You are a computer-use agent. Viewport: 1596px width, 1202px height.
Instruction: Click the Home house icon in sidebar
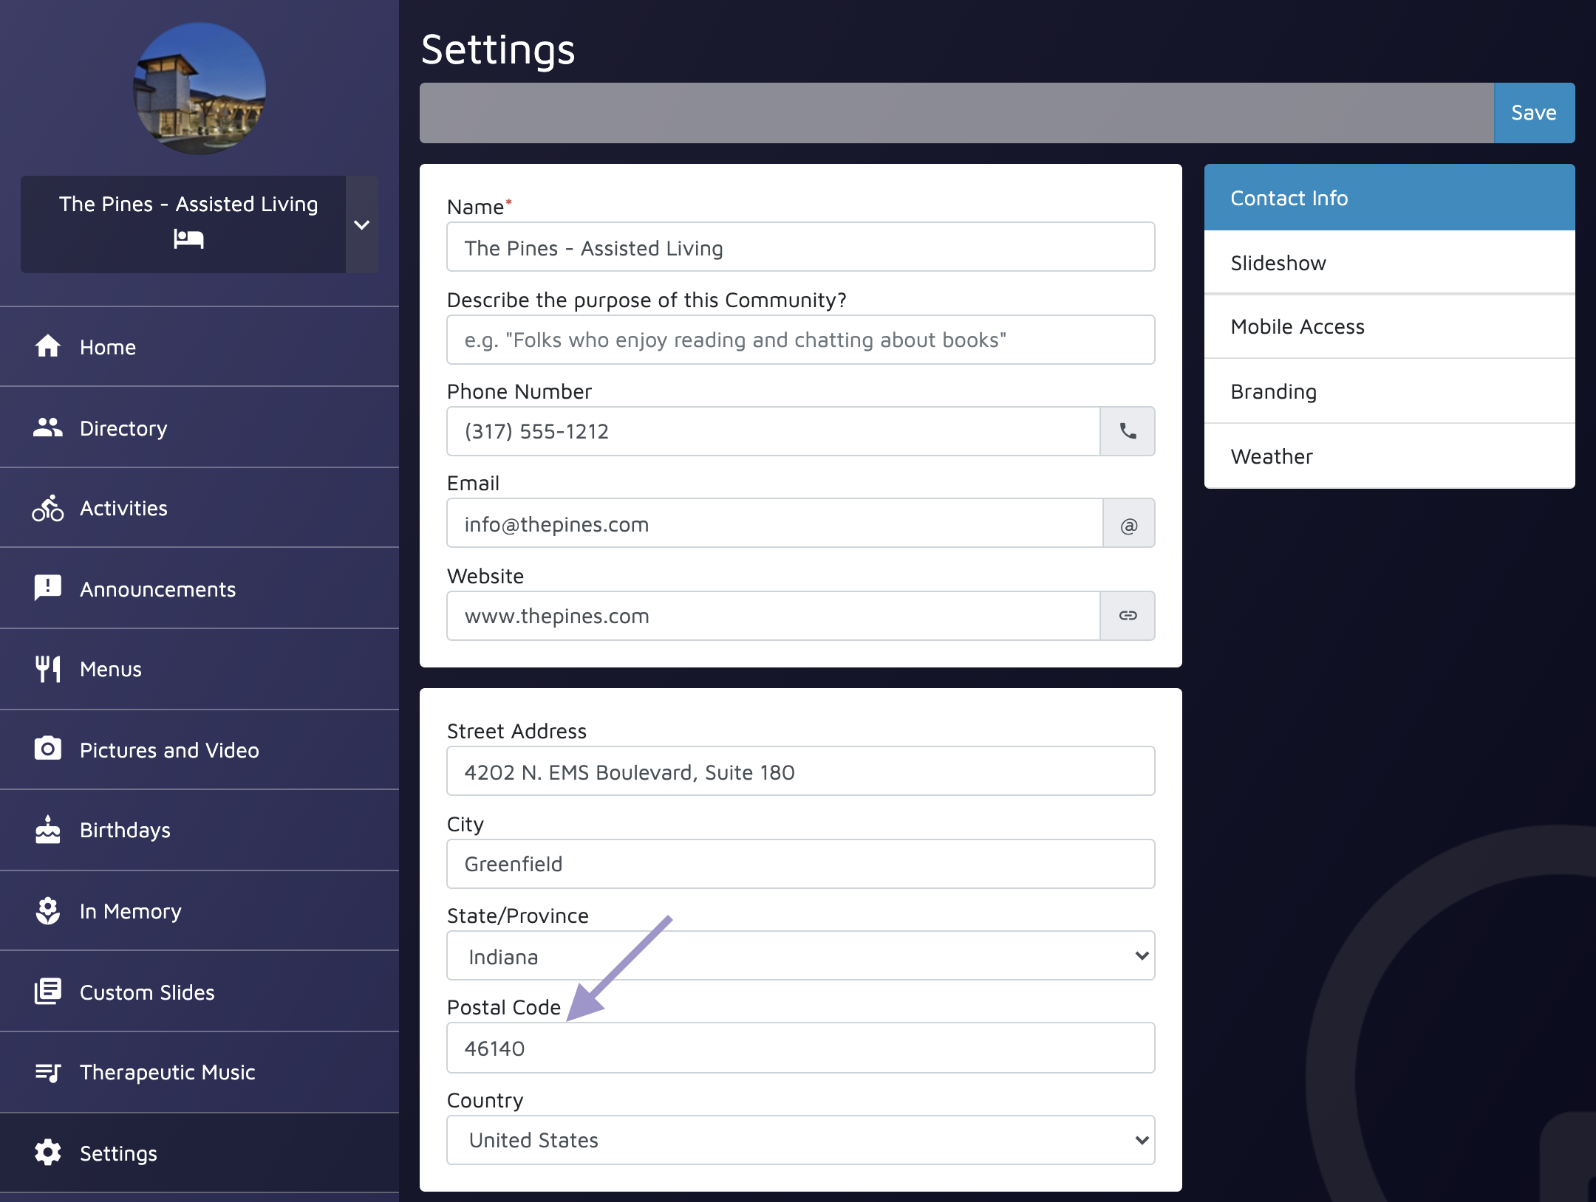click(48, 346)
